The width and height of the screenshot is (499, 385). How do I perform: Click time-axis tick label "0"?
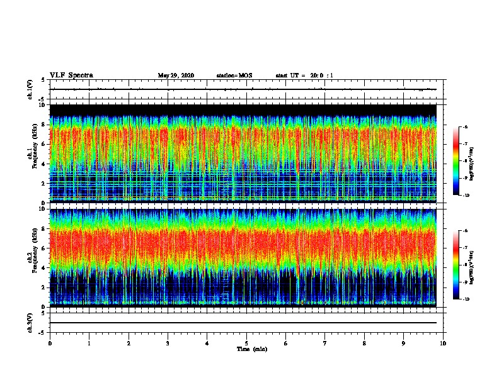coord(50,343)
